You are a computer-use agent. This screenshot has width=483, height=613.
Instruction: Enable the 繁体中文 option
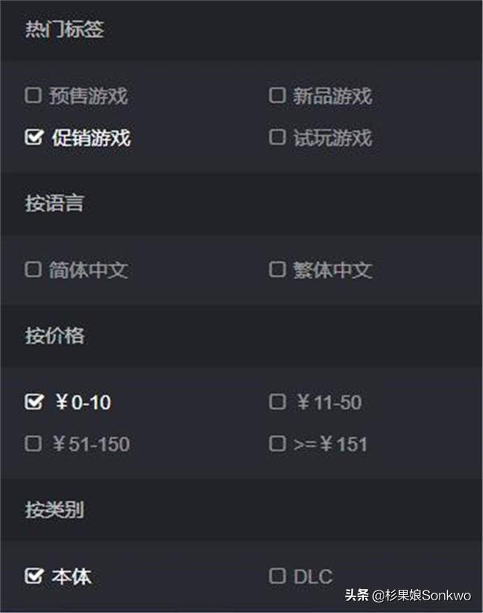[276, 269]
